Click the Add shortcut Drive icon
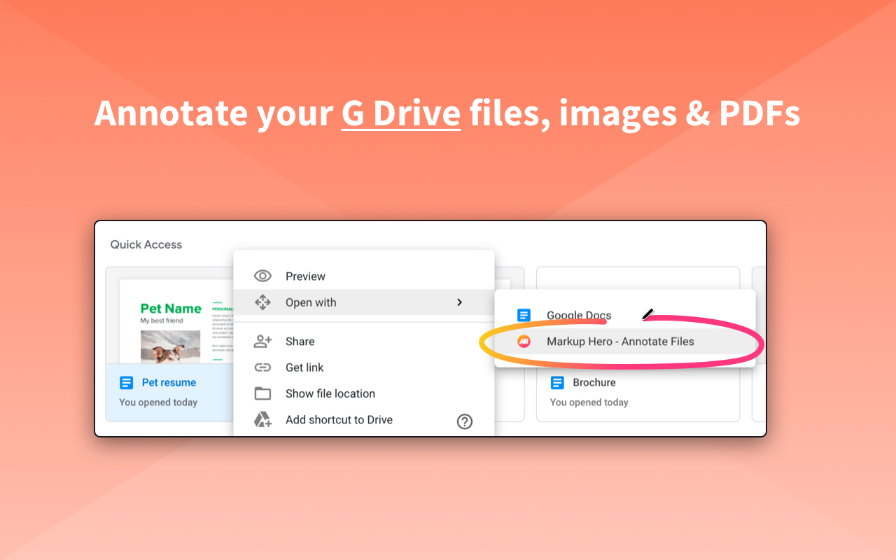Screen dimensions: 896x560 [x=262, y=419]
